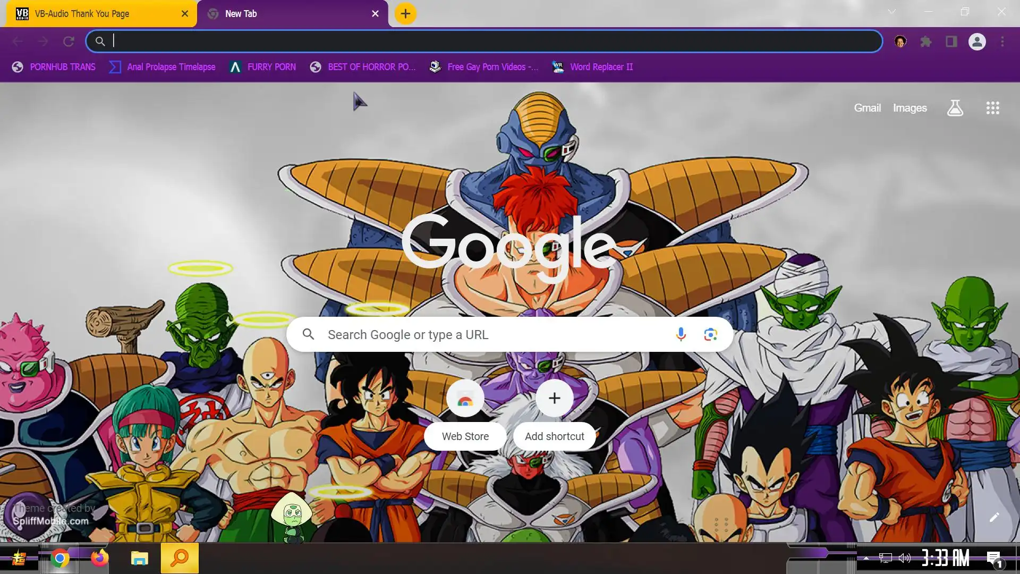Viewport: 1020px width, 574px height.
Task: Open a new tab with plus button
Action: click(405, 14)
